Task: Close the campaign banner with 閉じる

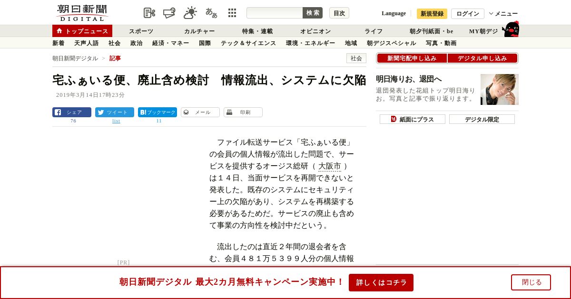Action: click(x=531, y=282)
